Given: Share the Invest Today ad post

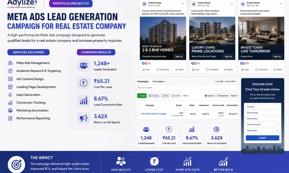Looking at the screenshot, I should [x=278, y=70].
